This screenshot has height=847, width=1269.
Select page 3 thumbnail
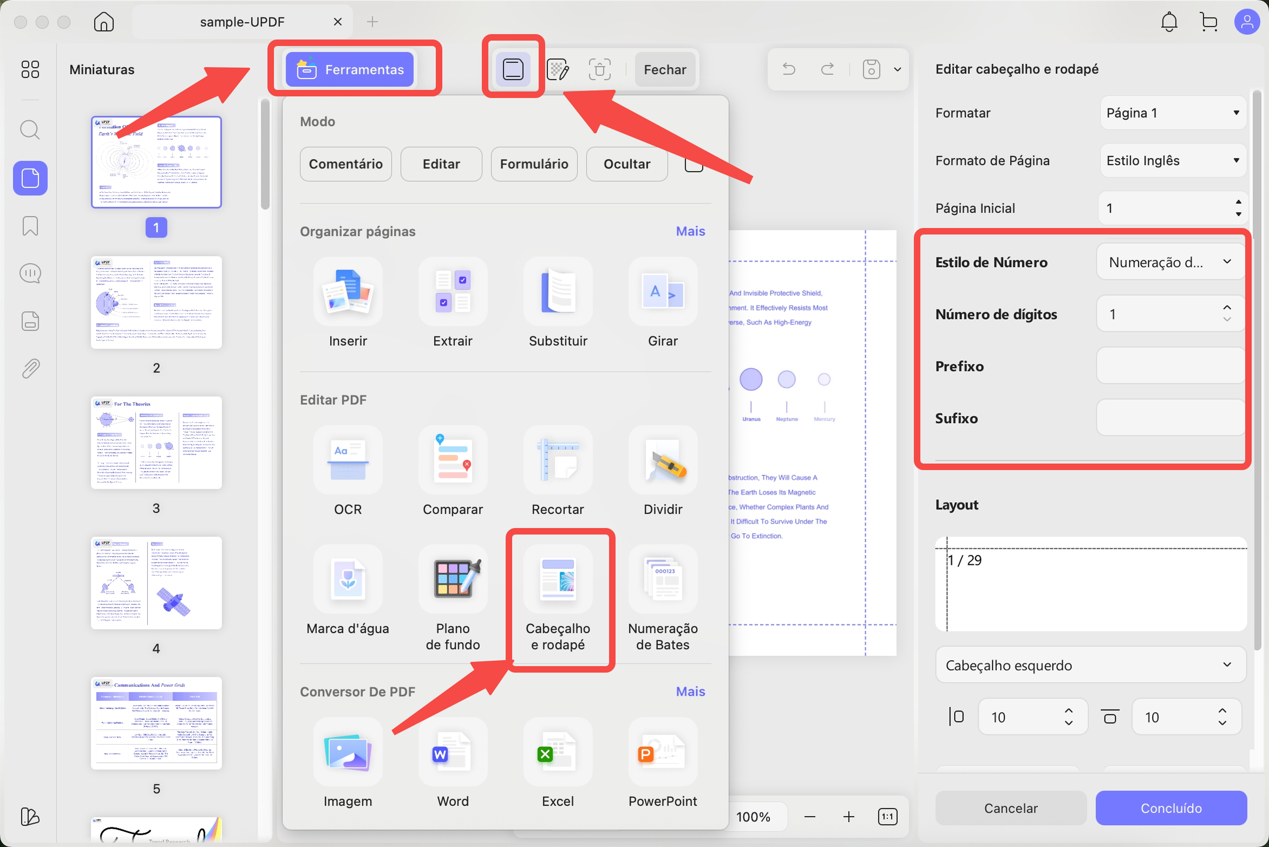point(156,442)
